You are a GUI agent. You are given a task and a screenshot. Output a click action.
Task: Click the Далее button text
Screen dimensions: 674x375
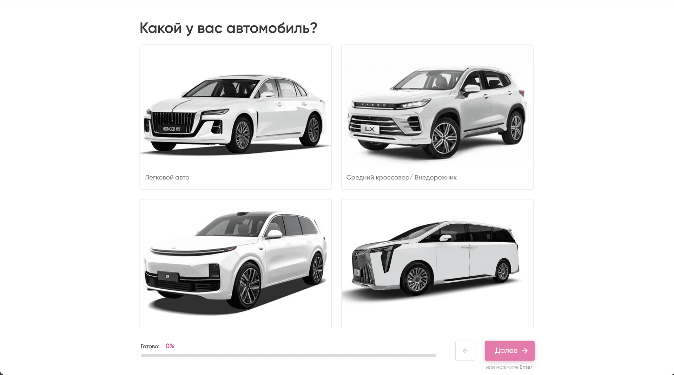[x=506, y=350]
